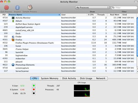Select the iTunes Helper process row

click(68, 49)
